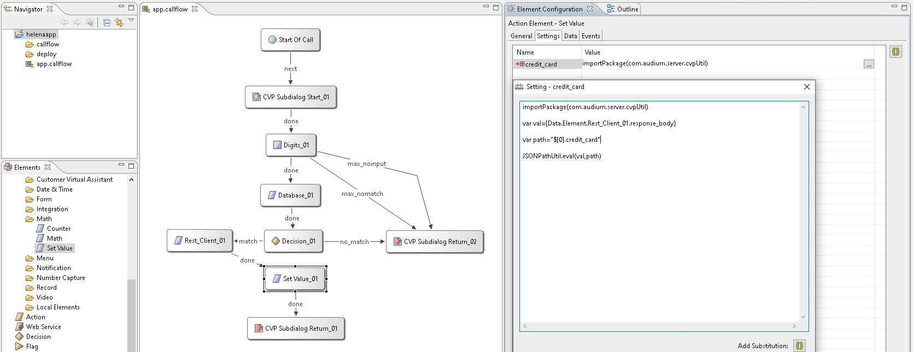913x352 pixels.
Task: Select the Rest_Client_01 node
Action: pos(200,241)
